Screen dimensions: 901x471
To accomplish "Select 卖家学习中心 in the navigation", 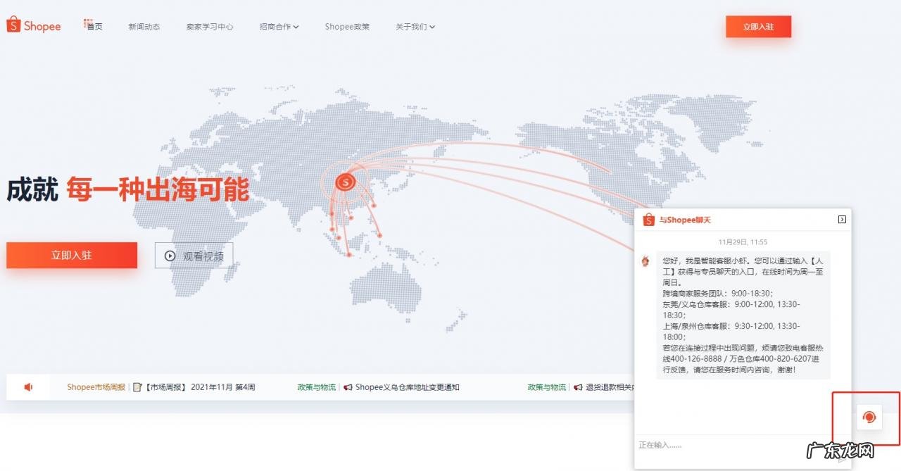I will [x=209, y=25].
